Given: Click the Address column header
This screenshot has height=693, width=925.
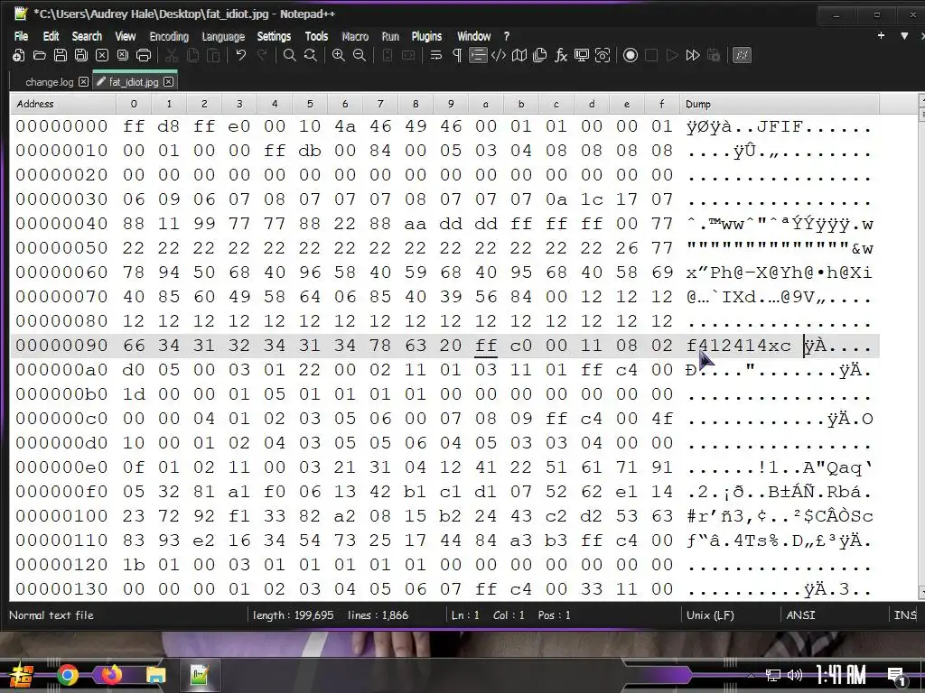Looking at the screenshot, I should pos(63,104).
